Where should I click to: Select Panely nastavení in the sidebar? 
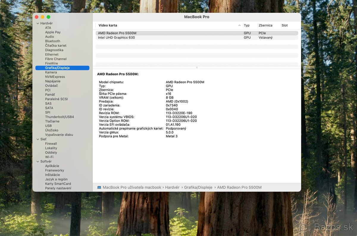point(58,188)
